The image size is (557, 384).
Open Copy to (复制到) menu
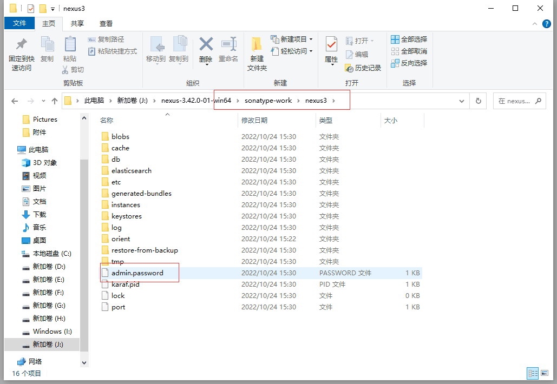[x=179, y=50]
